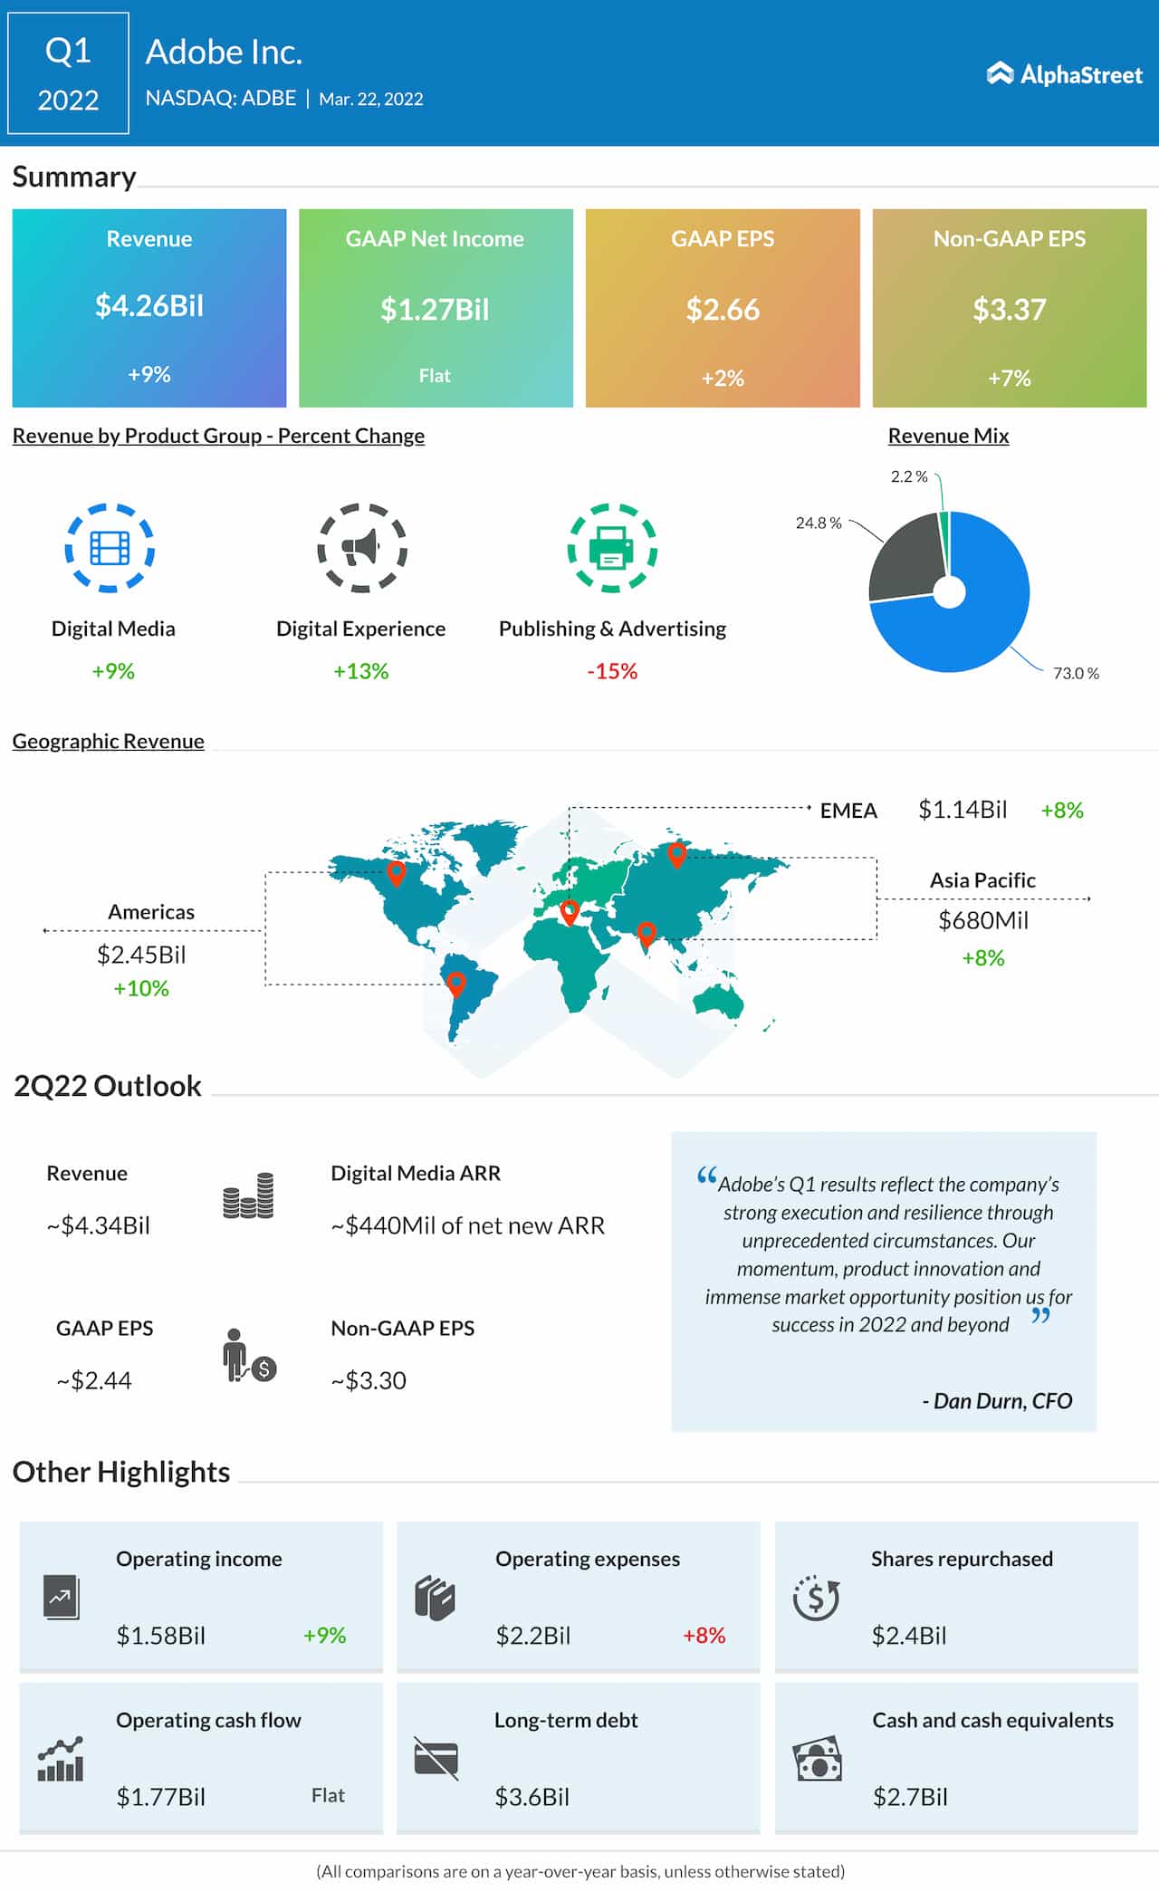Click the coin stacks icon beside Revenue outlook
This screenshot has width=1159, height=1892.
click(248, 1196)
